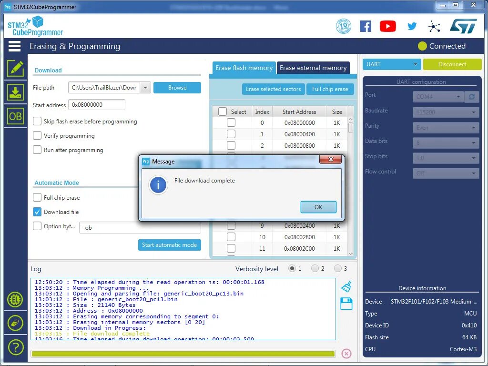The width and height of the screenshot is (488, 366).
Task: Open the Facebook link icon
Action: 366,26
